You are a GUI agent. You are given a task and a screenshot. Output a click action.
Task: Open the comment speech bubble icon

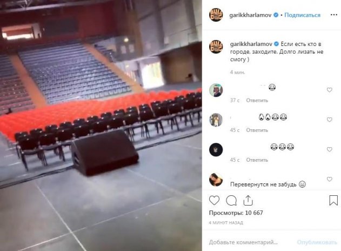pyautogui.click(x=231, y=200)
